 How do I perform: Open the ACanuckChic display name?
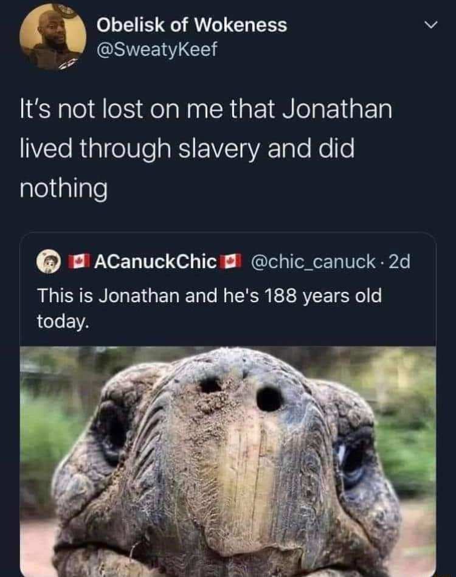pos(156,261)
